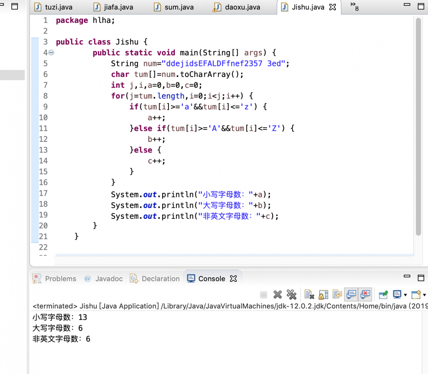Switch to the Problems view tab

tap(55, 279)
